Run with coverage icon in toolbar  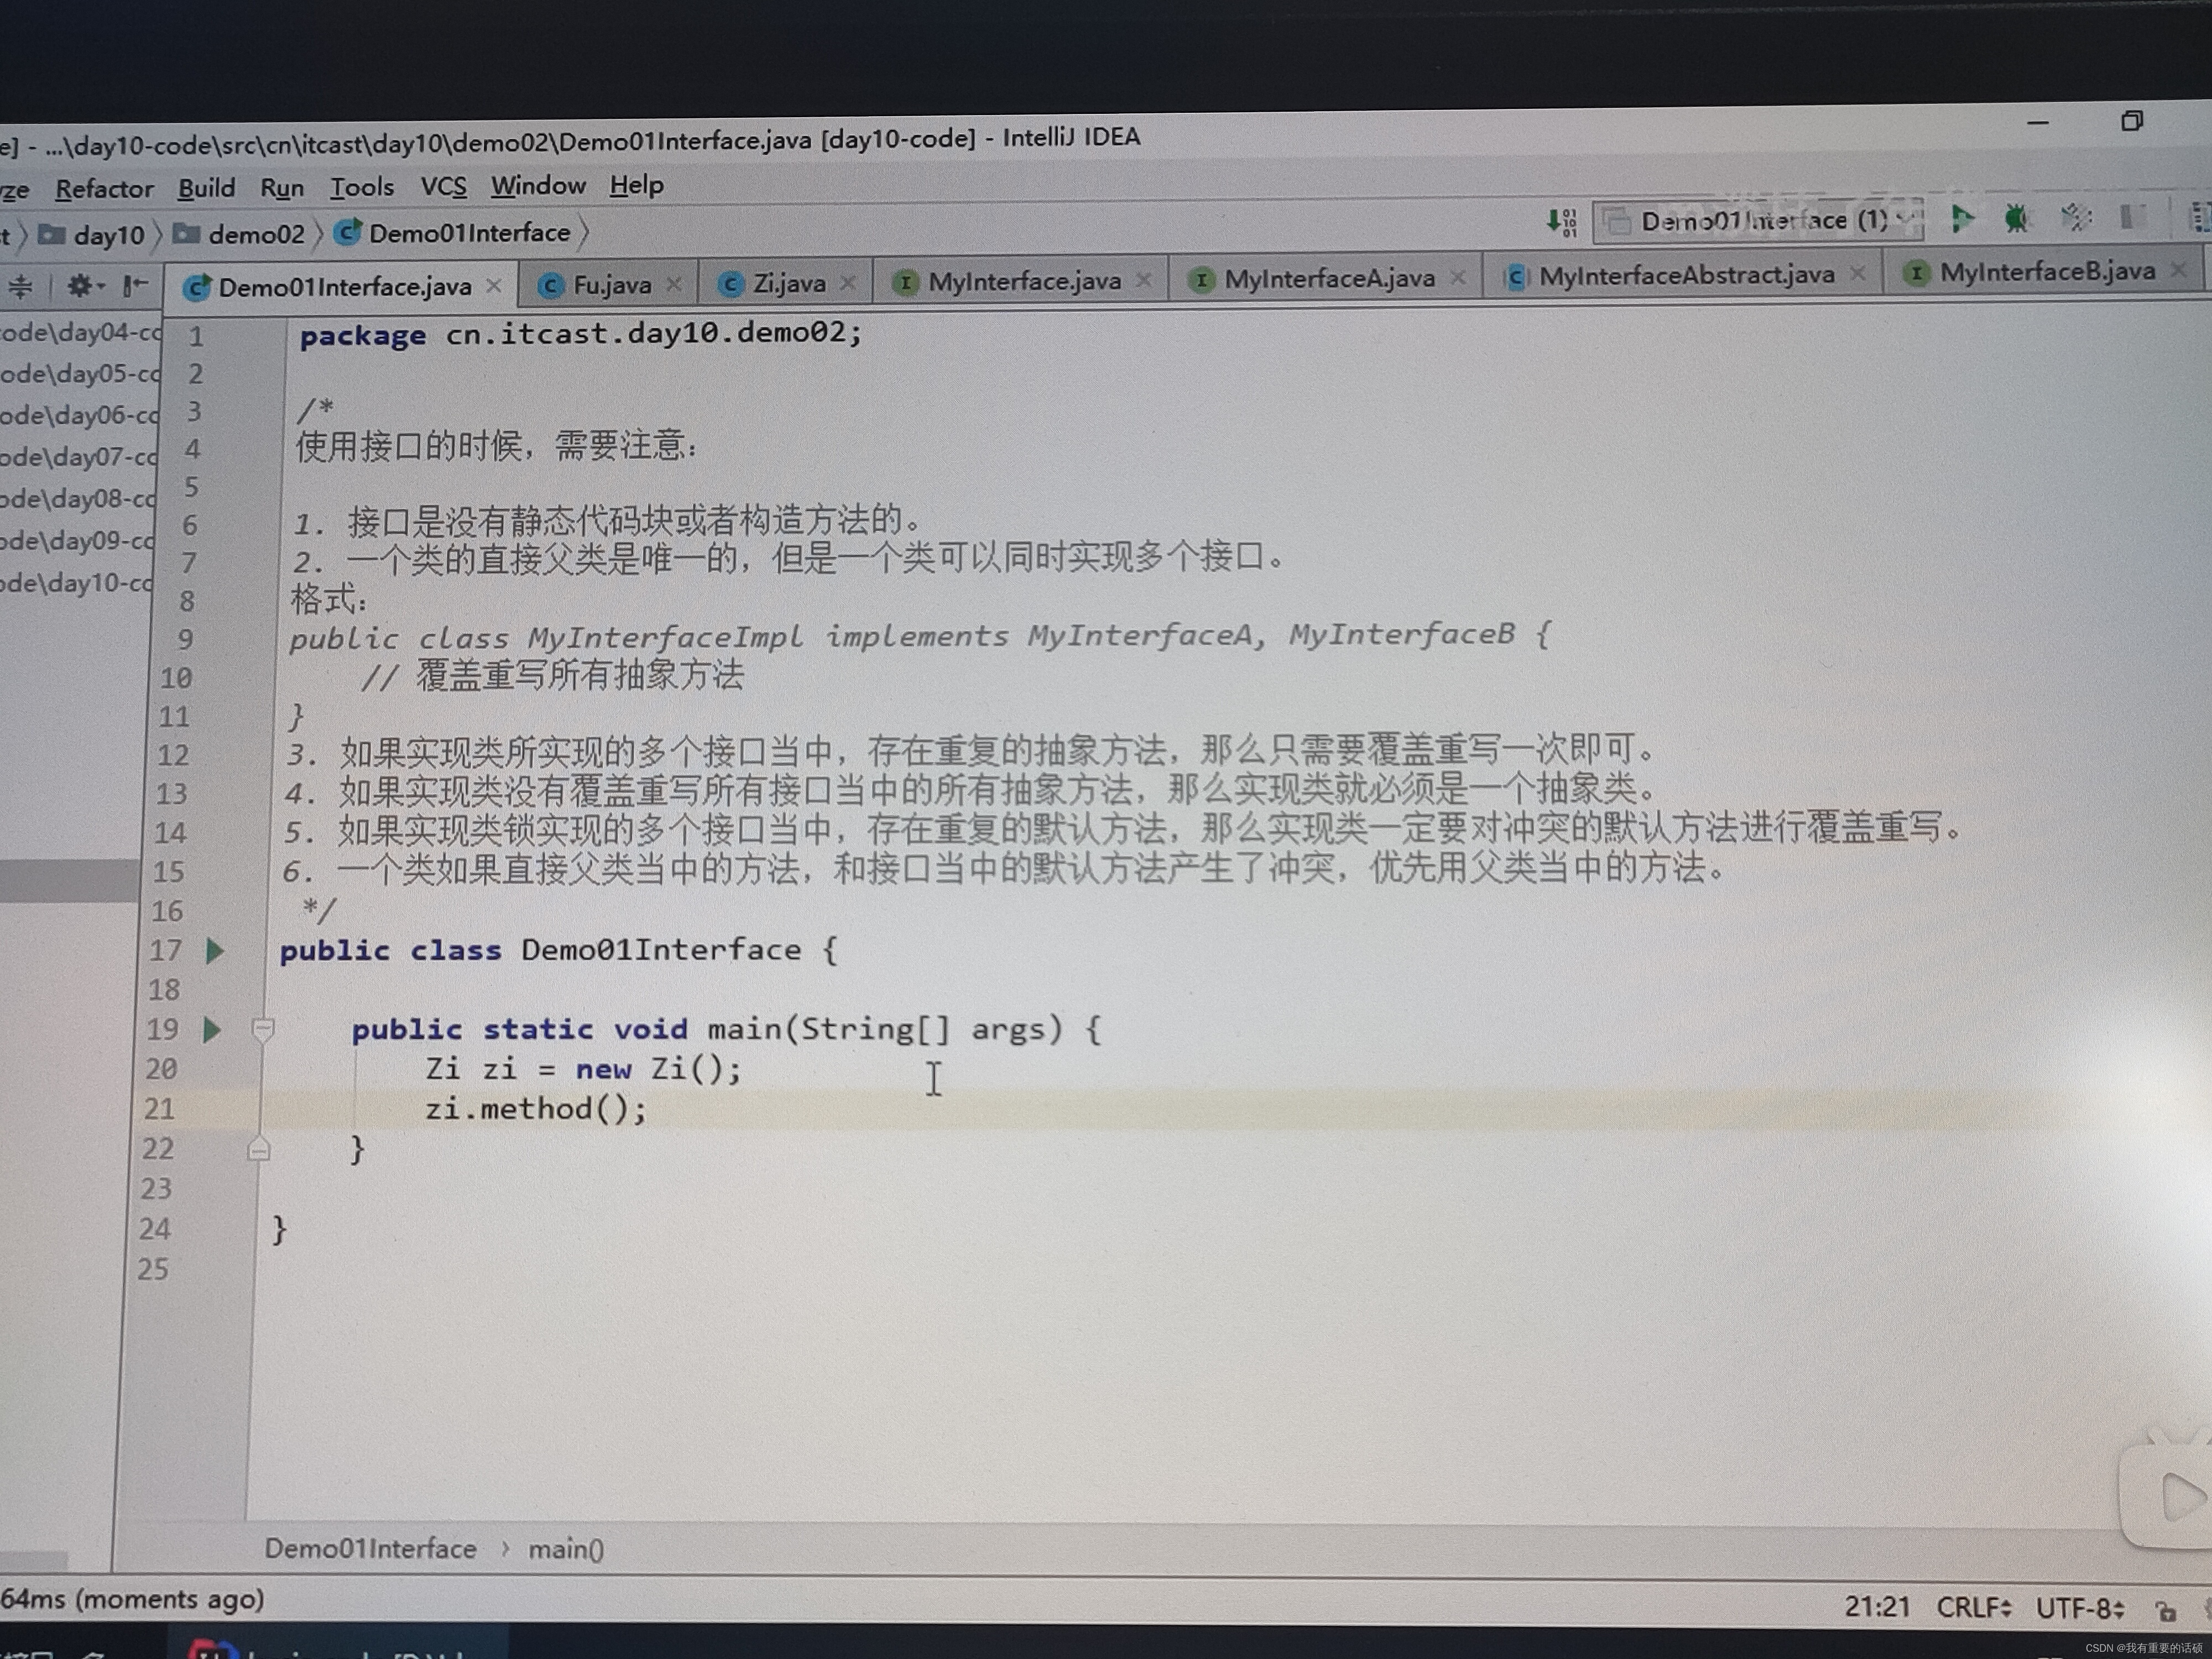click(2076, 217)
